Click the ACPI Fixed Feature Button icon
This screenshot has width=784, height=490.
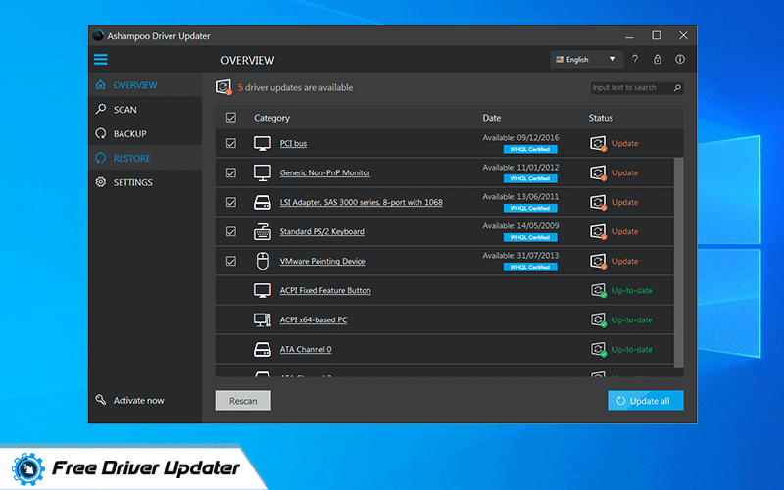263,290
